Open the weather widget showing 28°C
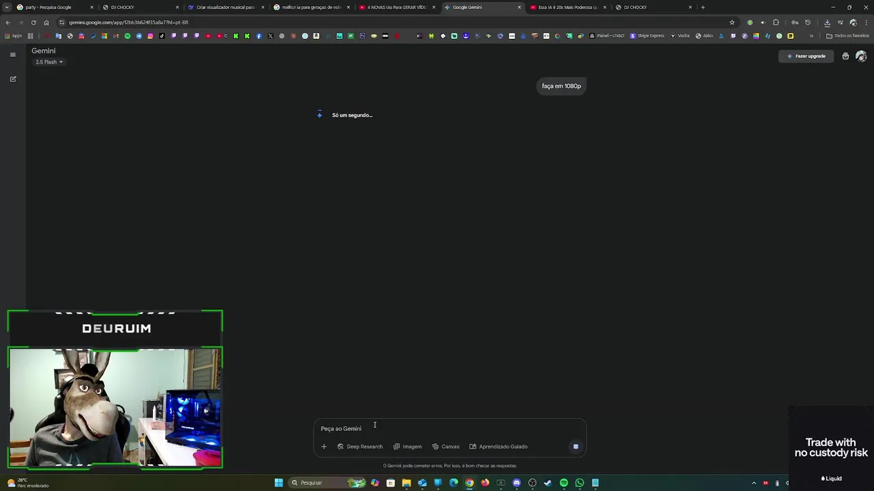 27,483
